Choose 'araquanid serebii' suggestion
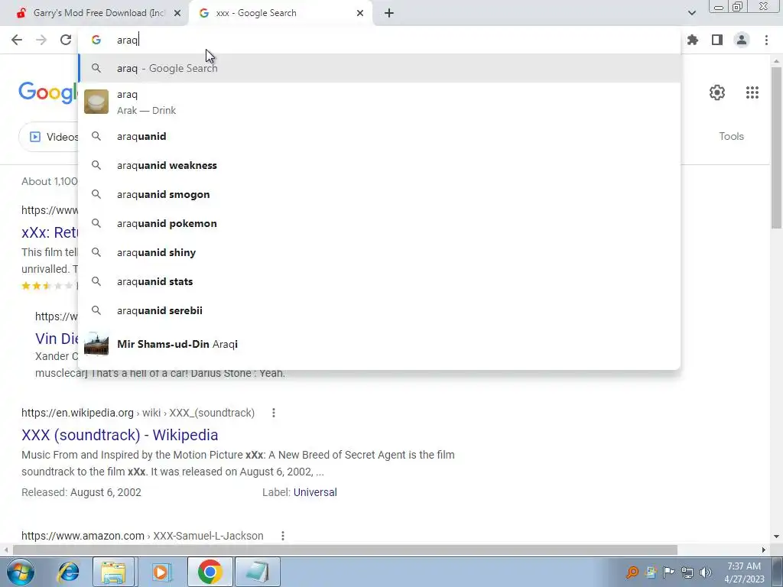The width and height of the screenshot is (783, 587). 379,310
